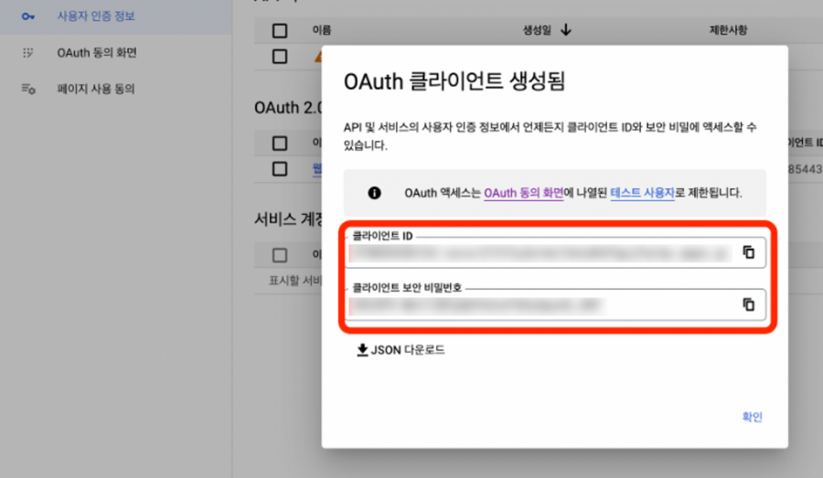Screen dimensions: 823x478
Task: Click inside the 클라이언트 ID field
Action: [540, 253]
